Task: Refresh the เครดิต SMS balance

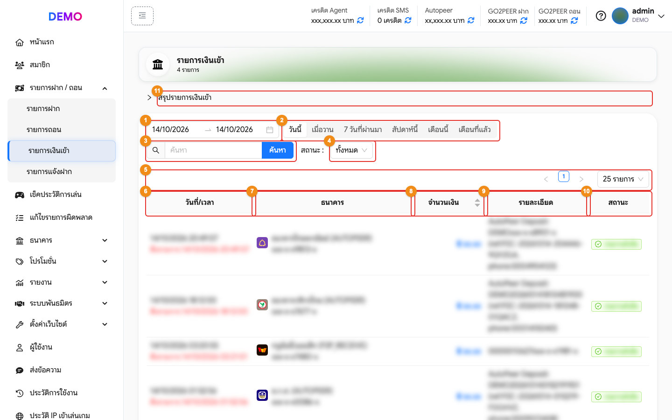Action: (x=408, y=21)
